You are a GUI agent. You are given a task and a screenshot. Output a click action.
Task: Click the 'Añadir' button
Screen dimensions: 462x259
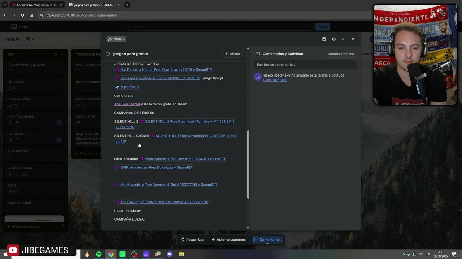(x=232, y=54)
